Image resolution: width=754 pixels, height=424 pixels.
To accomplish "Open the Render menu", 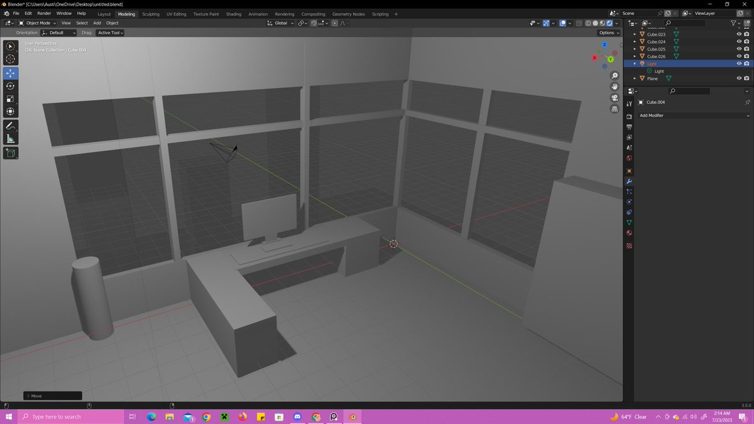I will click(x=44, y=13).
